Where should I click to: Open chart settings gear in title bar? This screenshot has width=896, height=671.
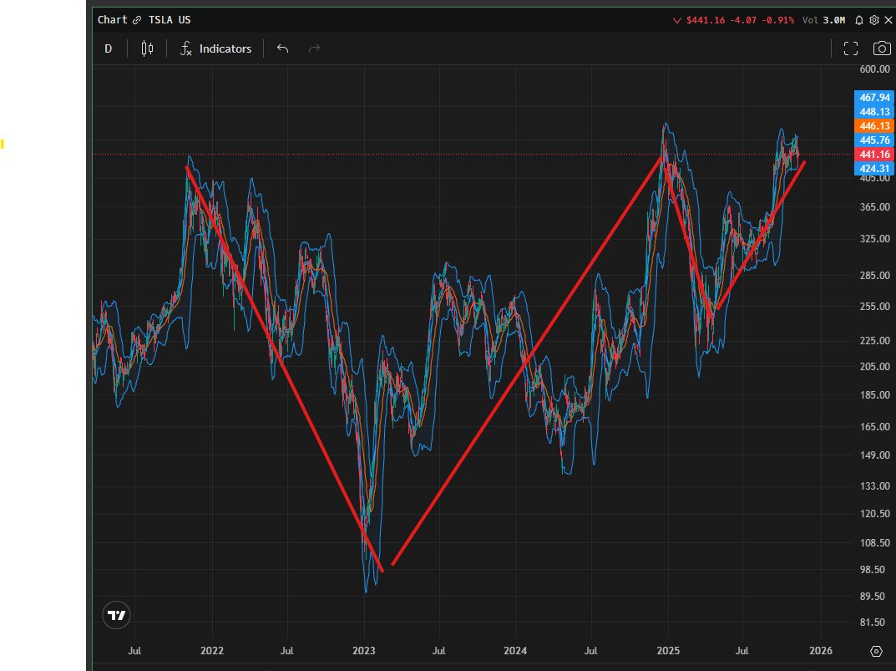(873, 20)
